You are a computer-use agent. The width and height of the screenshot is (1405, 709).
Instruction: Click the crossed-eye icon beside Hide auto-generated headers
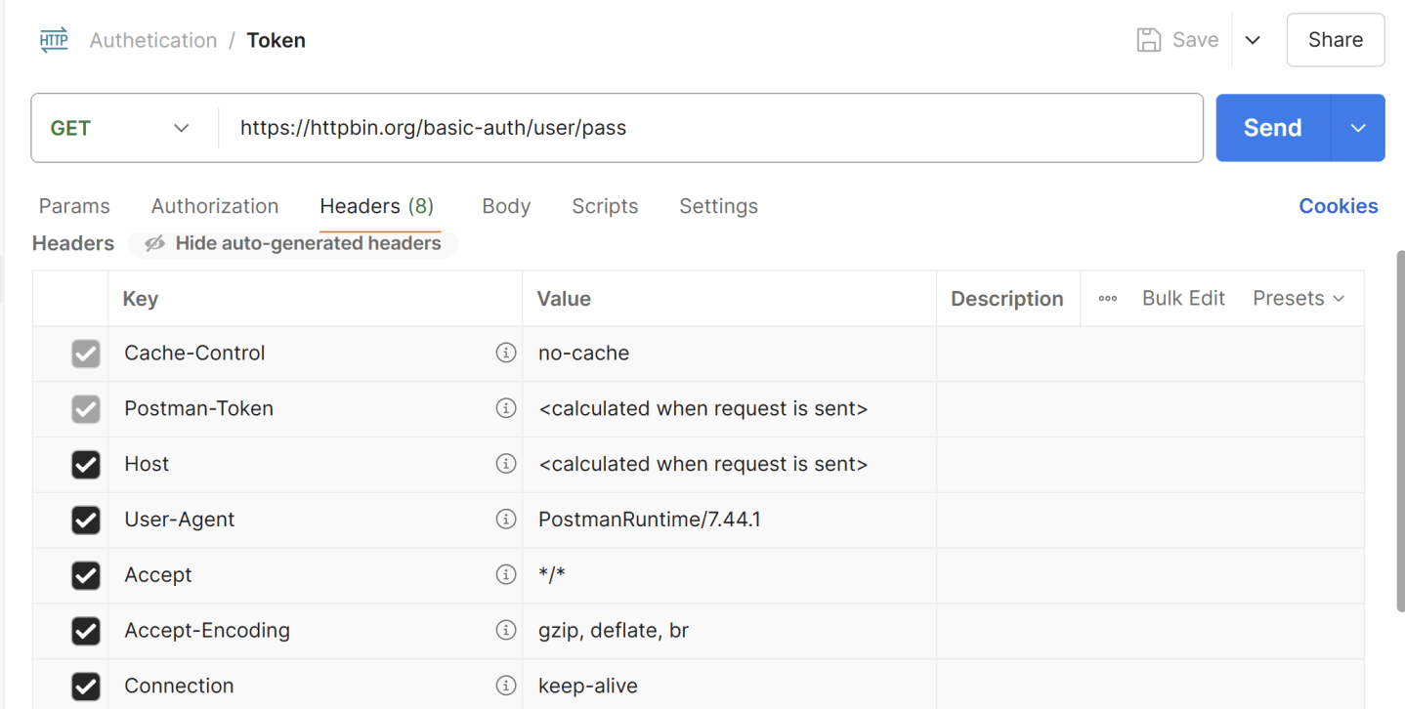pos(154,243)
